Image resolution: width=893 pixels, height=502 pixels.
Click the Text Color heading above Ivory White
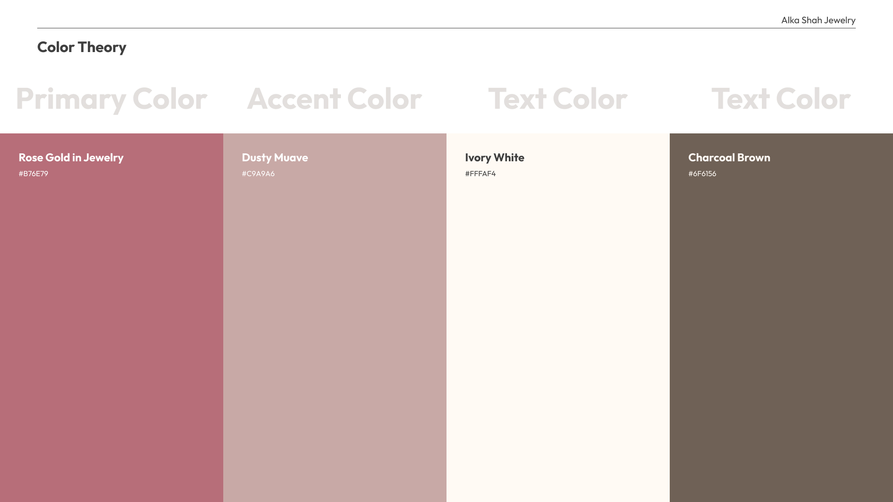(558, 99)
